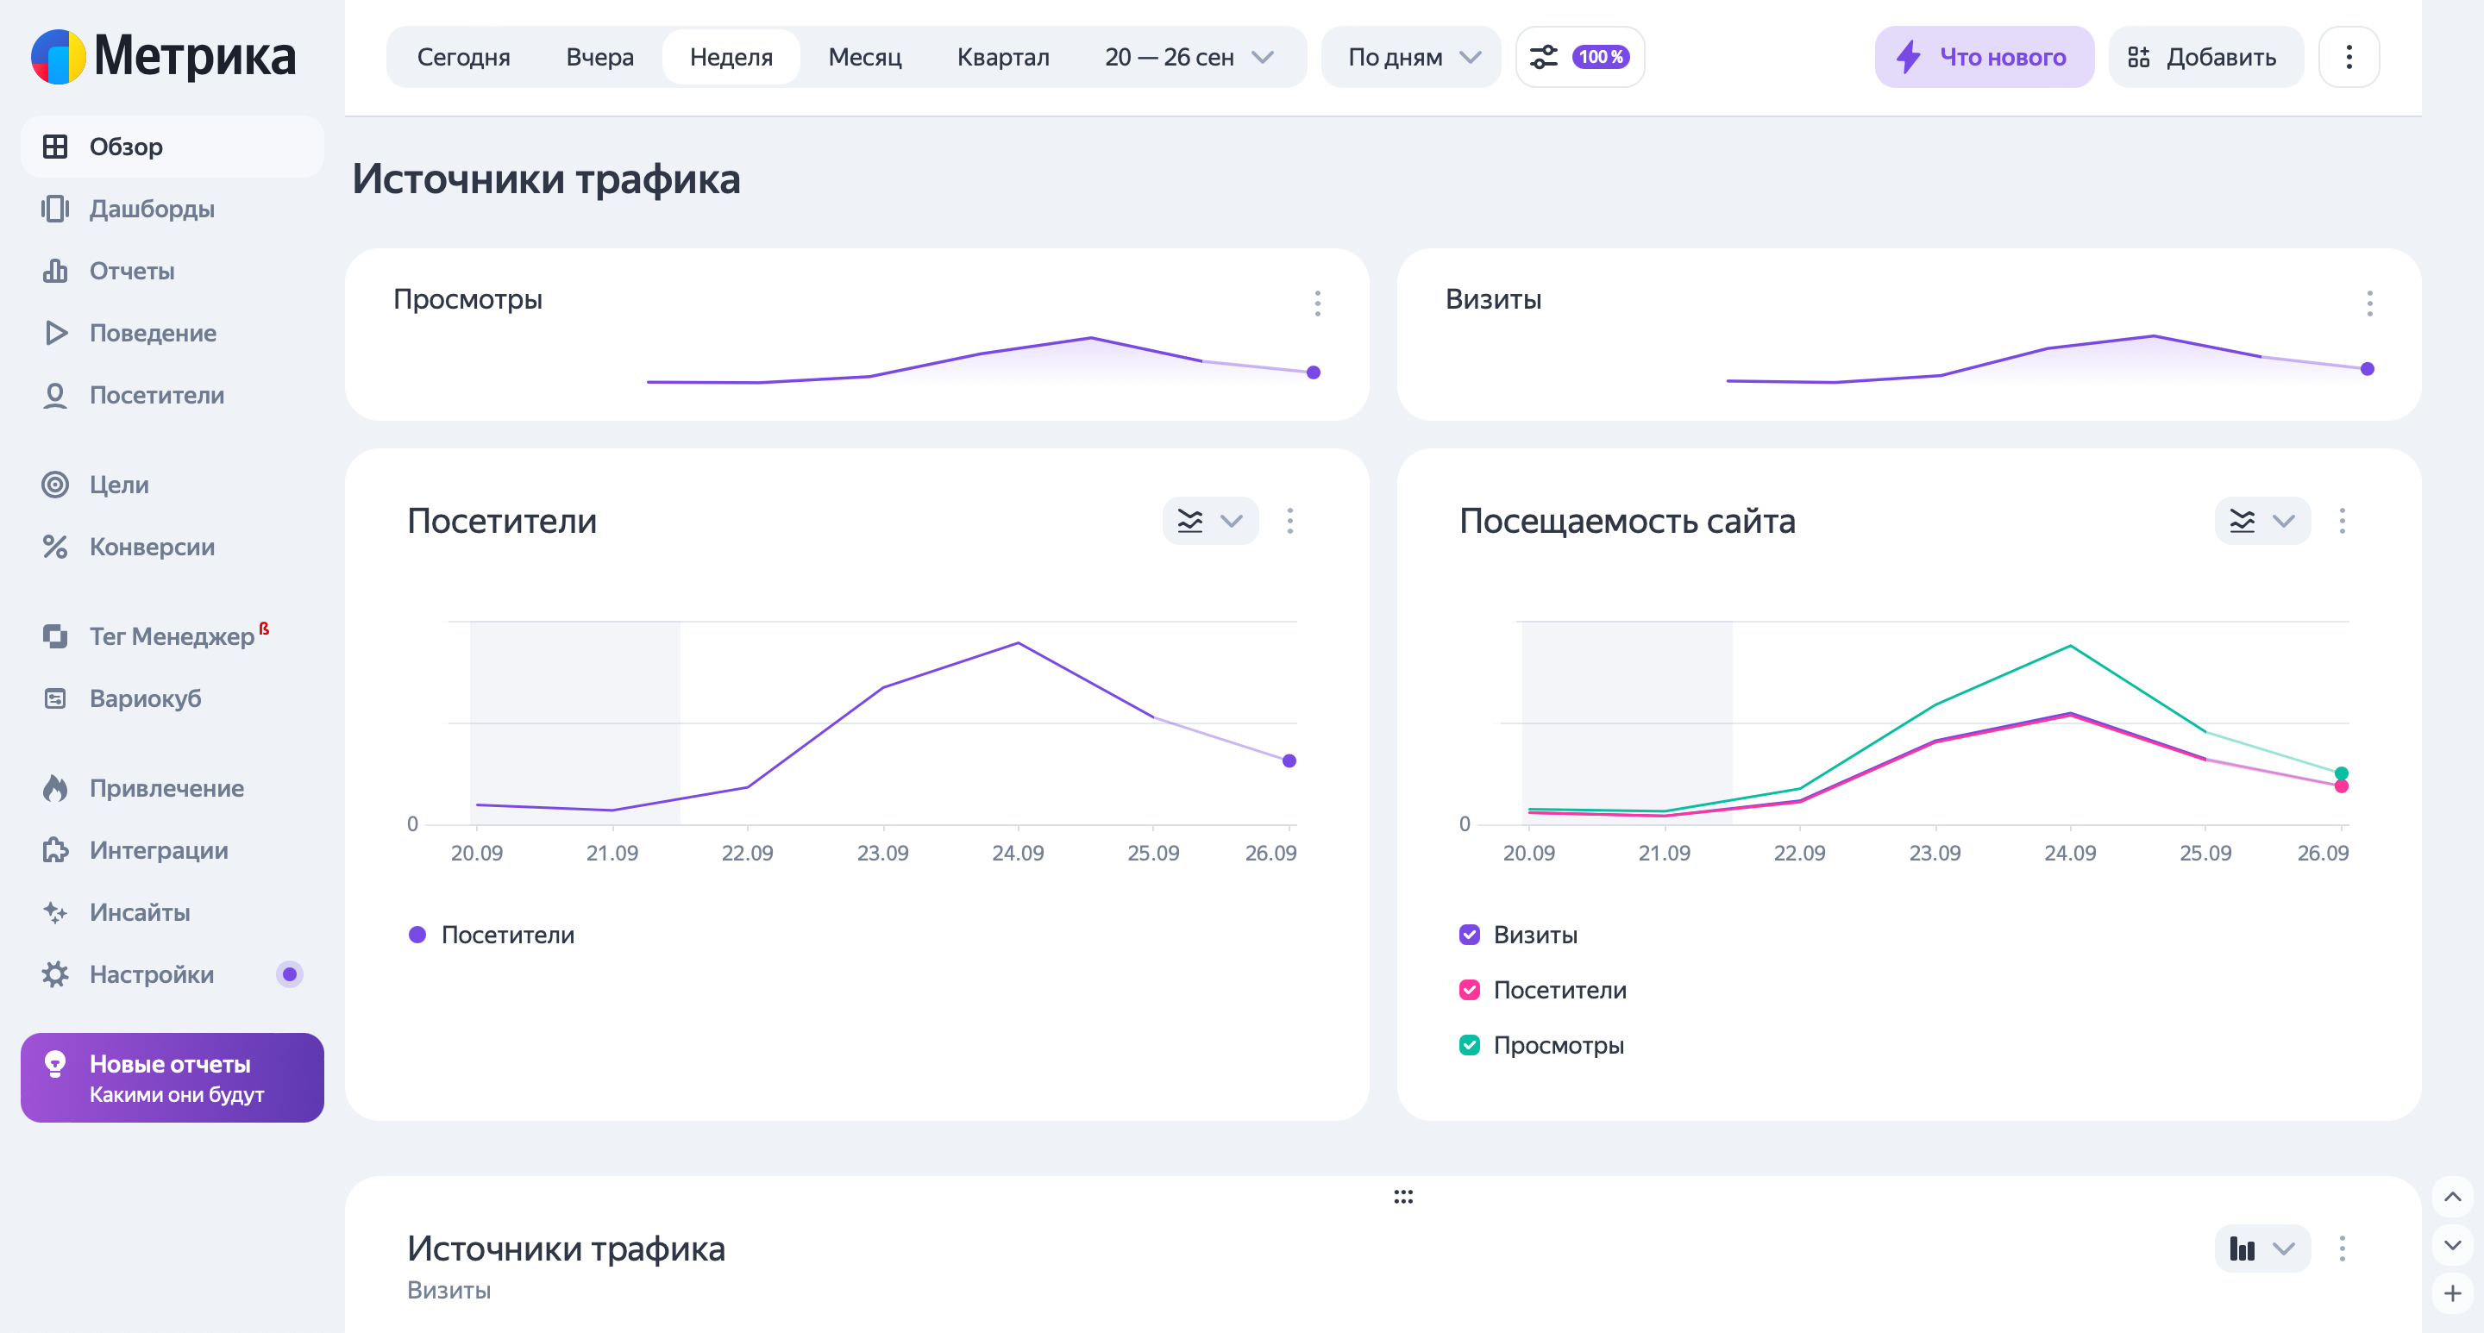Open Дашборды from sidebar icon

coord(55,208)
